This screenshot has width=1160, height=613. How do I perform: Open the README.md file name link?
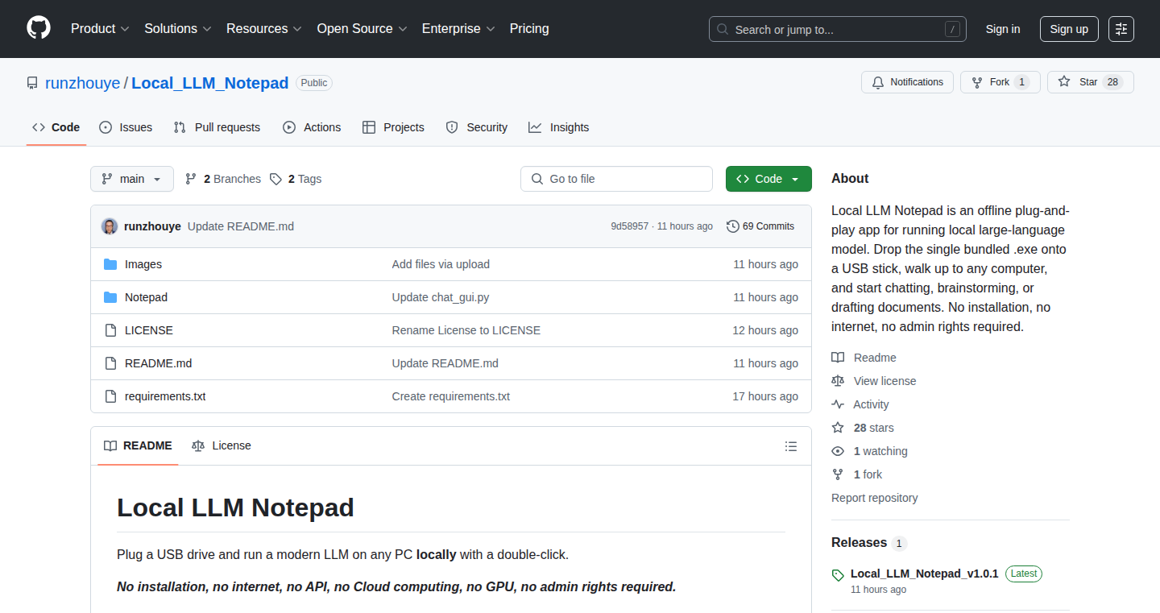click(159, 363)
